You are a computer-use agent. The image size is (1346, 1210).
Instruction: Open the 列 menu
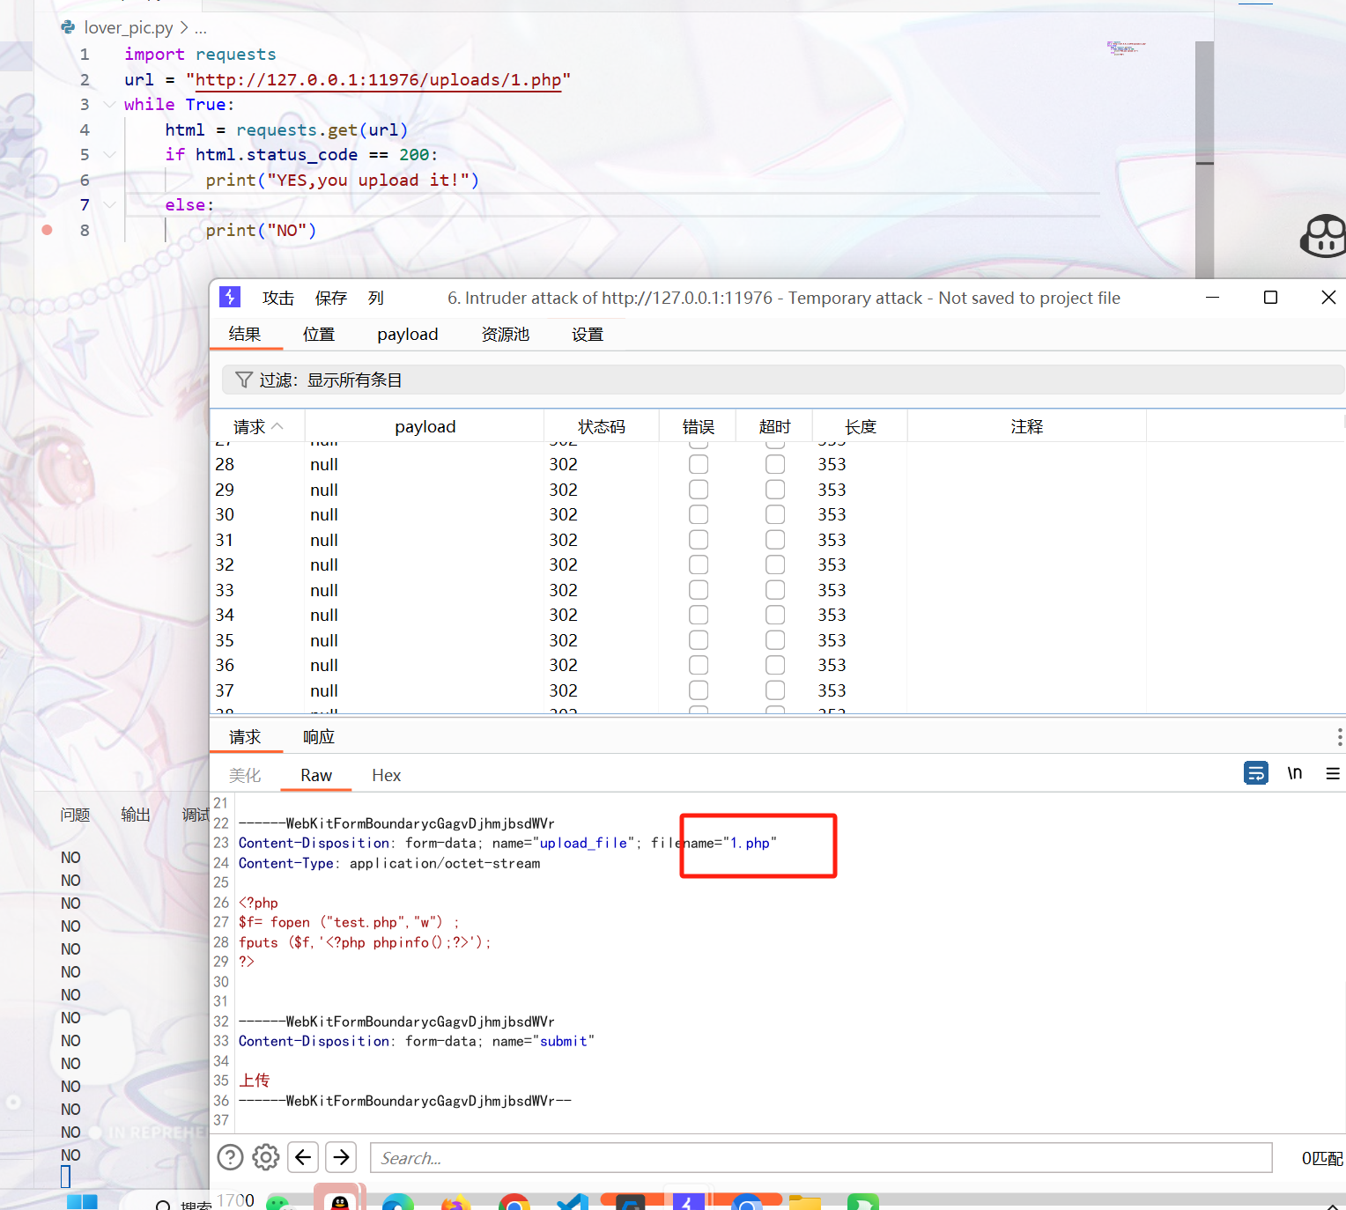(376, 298)
